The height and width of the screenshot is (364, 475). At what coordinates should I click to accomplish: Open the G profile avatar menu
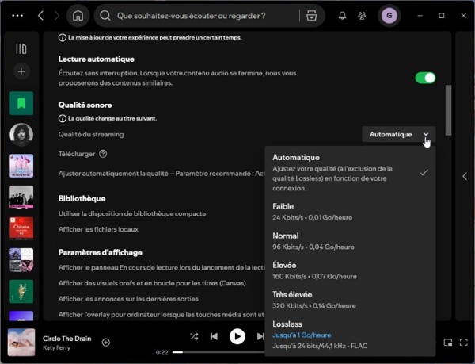click(x=389, y=16)
